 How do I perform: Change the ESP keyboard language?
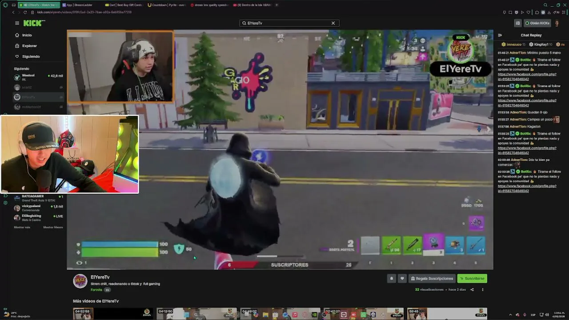(x=533, y=315)
